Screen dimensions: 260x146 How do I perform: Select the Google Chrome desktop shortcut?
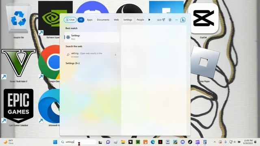click(50, 64)
